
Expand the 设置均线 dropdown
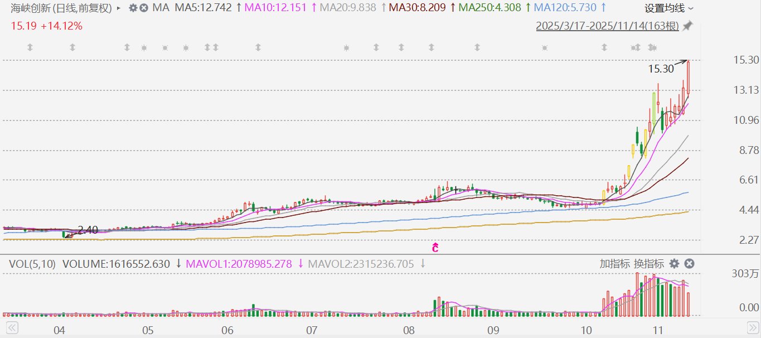coord(669,8)
